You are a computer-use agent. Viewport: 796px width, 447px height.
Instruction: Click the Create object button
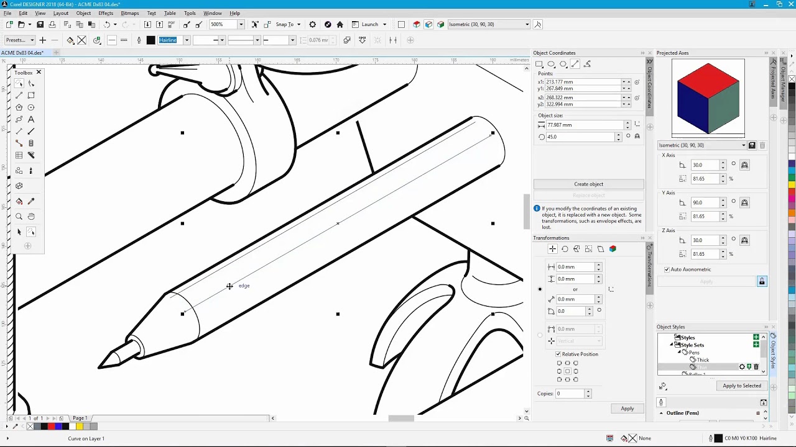pyautogui.click(x=588, y=184)
